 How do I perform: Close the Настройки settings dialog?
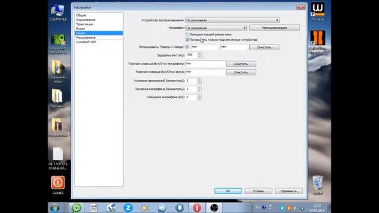tap(301, 7)
